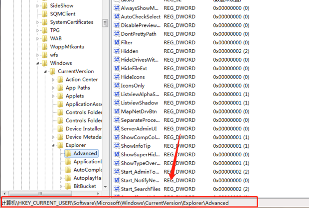Viewport: 309px width, 208px height.
Task: Select the Start_AdminTo... value icon
Action: (x=117, y=172)
